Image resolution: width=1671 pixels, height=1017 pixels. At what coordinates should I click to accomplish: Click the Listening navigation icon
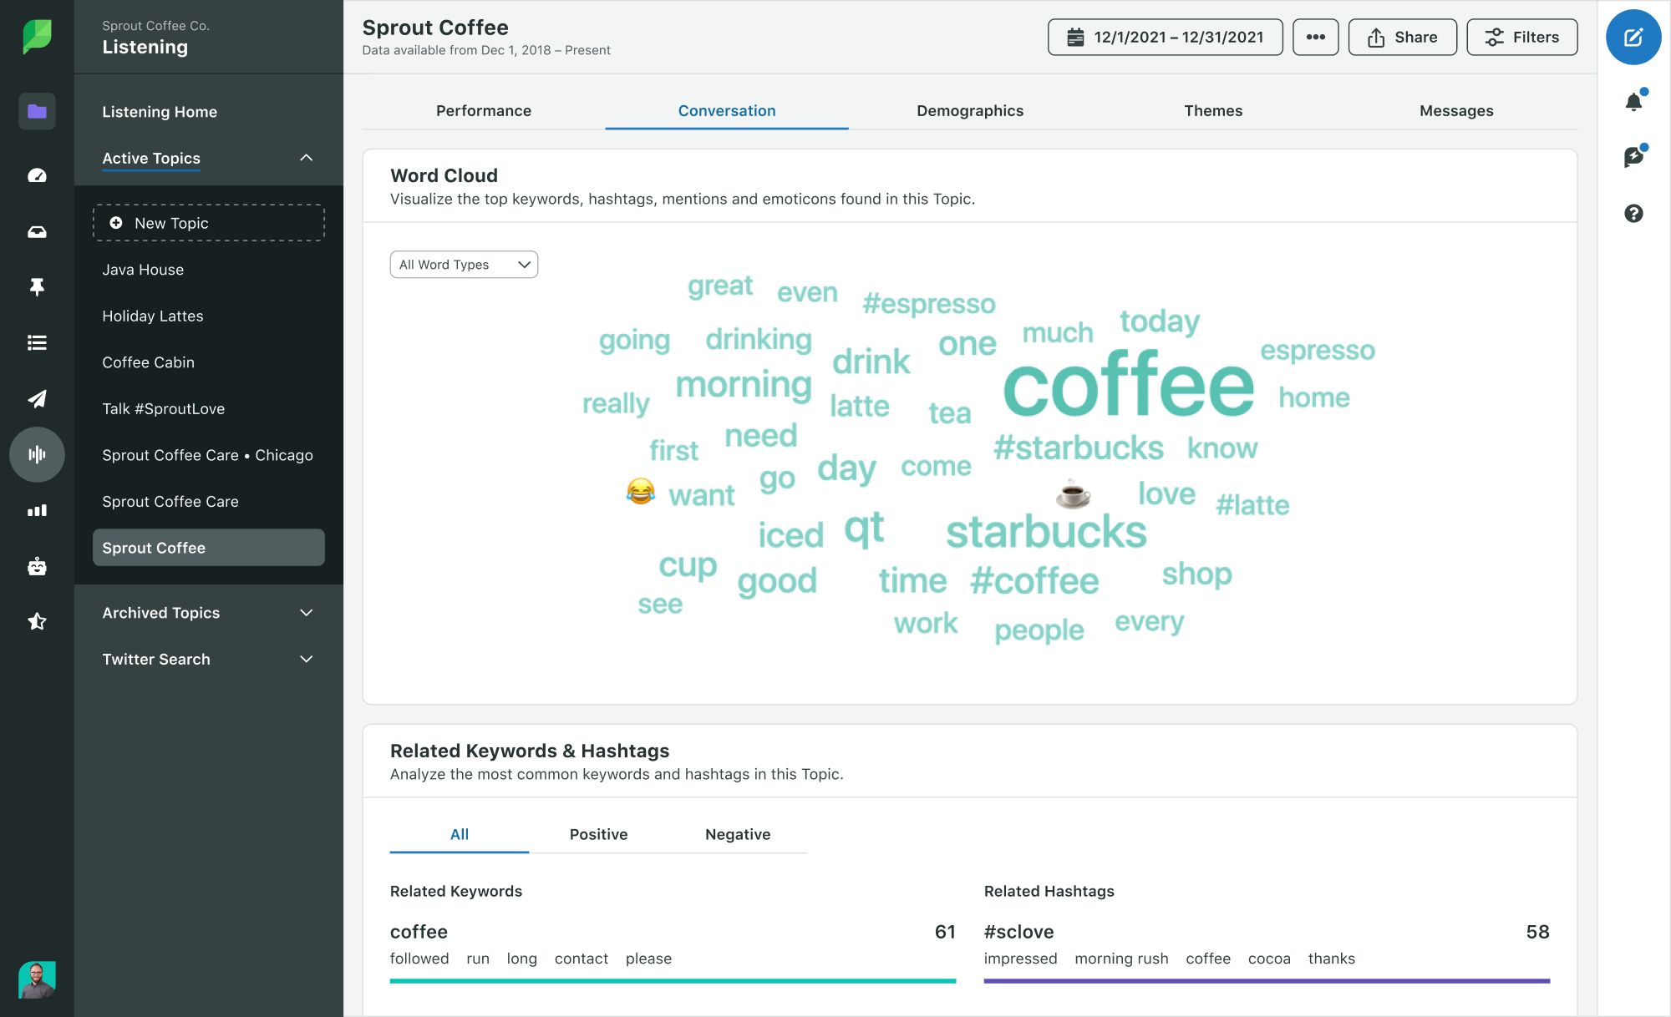point(36,454)
